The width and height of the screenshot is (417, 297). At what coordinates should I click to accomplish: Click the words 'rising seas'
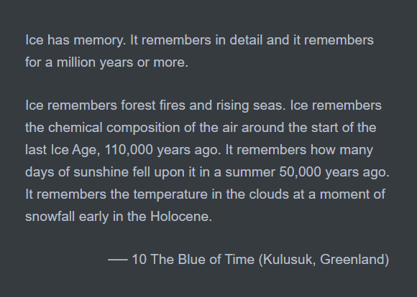coord(249,105)
